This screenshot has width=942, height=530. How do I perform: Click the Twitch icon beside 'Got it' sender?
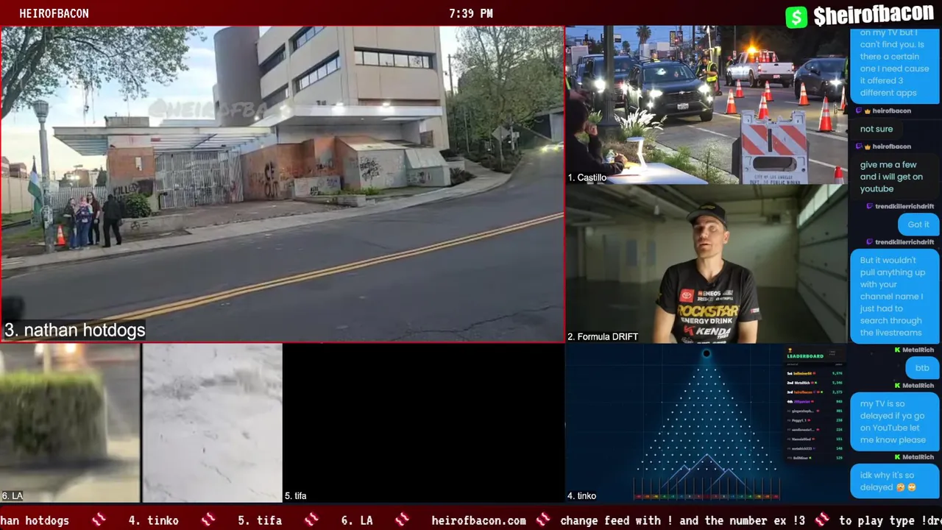(869, 206)
